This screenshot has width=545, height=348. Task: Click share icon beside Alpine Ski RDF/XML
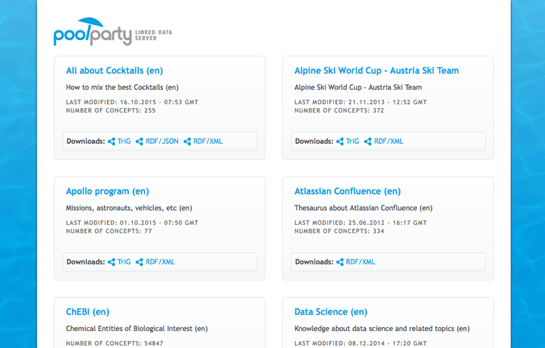368,141
